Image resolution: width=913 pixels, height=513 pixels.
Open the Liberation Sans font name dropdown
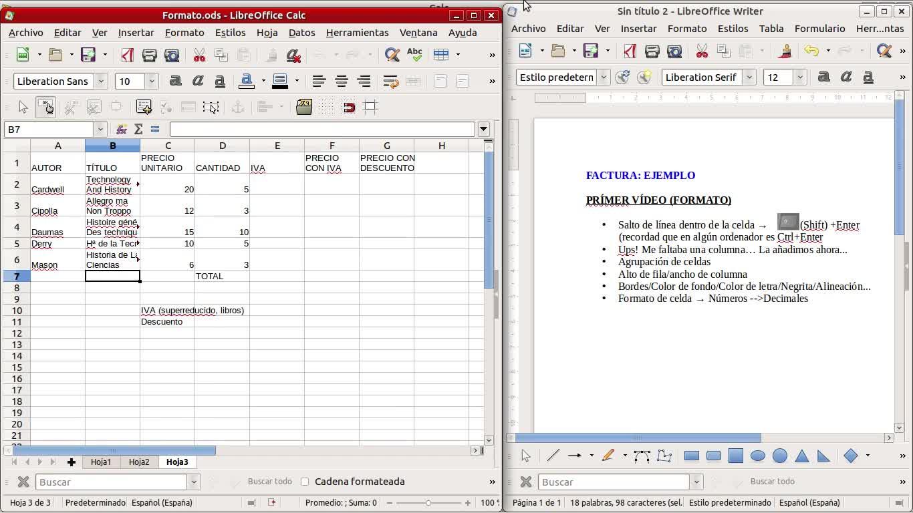pyautogui.click(x=101, y=81)
